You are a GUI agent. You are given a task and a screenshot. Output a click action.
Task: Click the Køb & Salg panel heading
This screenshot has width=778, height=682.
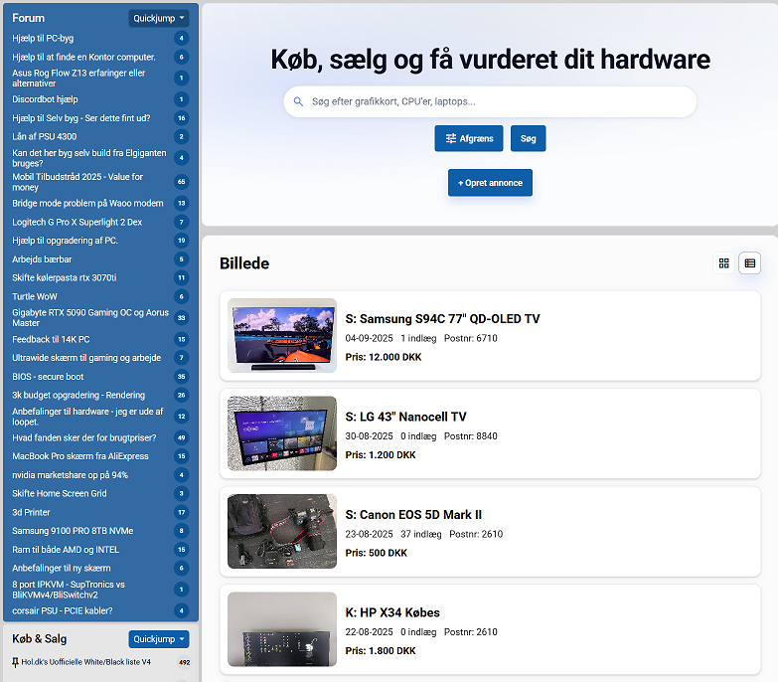(39, 639)
